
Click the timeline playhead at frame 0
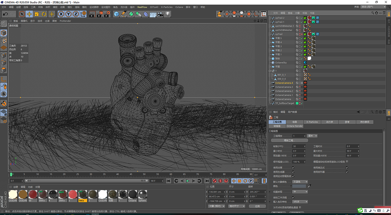click(11, 174)
